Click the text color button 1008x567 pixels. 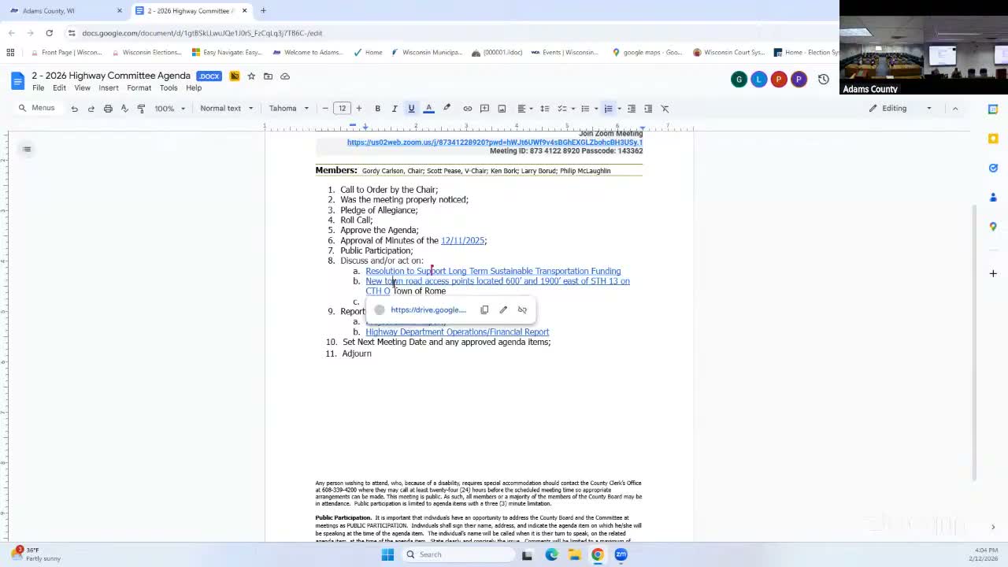[x=428, y=109]
